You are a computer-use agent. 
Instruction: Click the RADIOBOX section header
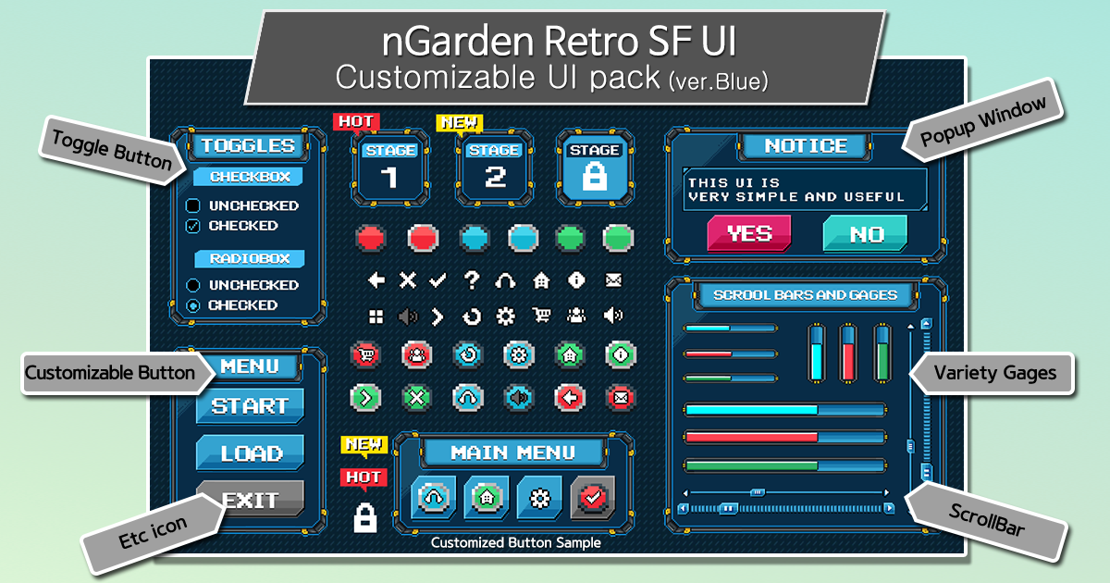pyautogui.click(x=250, y=258)
